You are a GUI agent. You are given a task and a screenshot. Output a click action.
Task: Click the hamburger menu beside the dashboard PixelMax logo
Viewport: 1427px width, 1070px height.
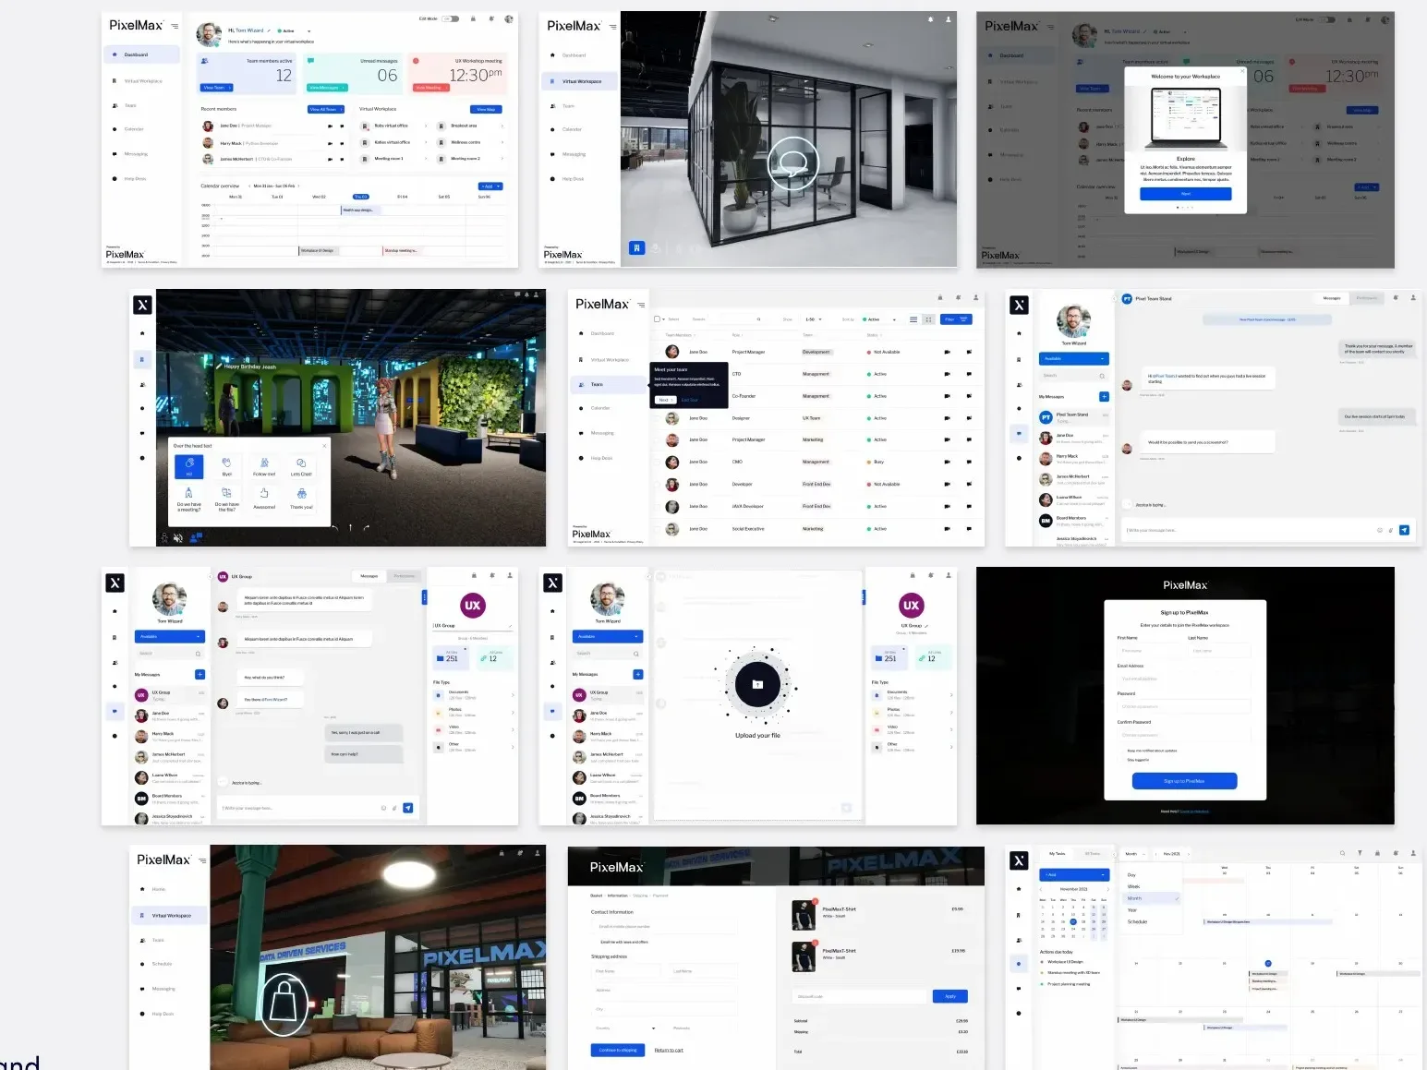pyautogui.click(x=175, y=26)
